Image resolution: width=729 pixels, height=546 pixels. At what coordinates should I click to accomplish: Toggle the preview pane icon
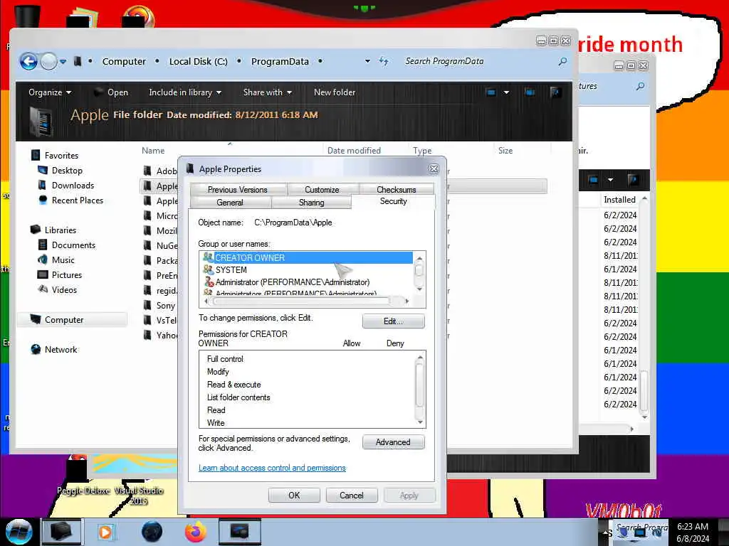(530, 92)
